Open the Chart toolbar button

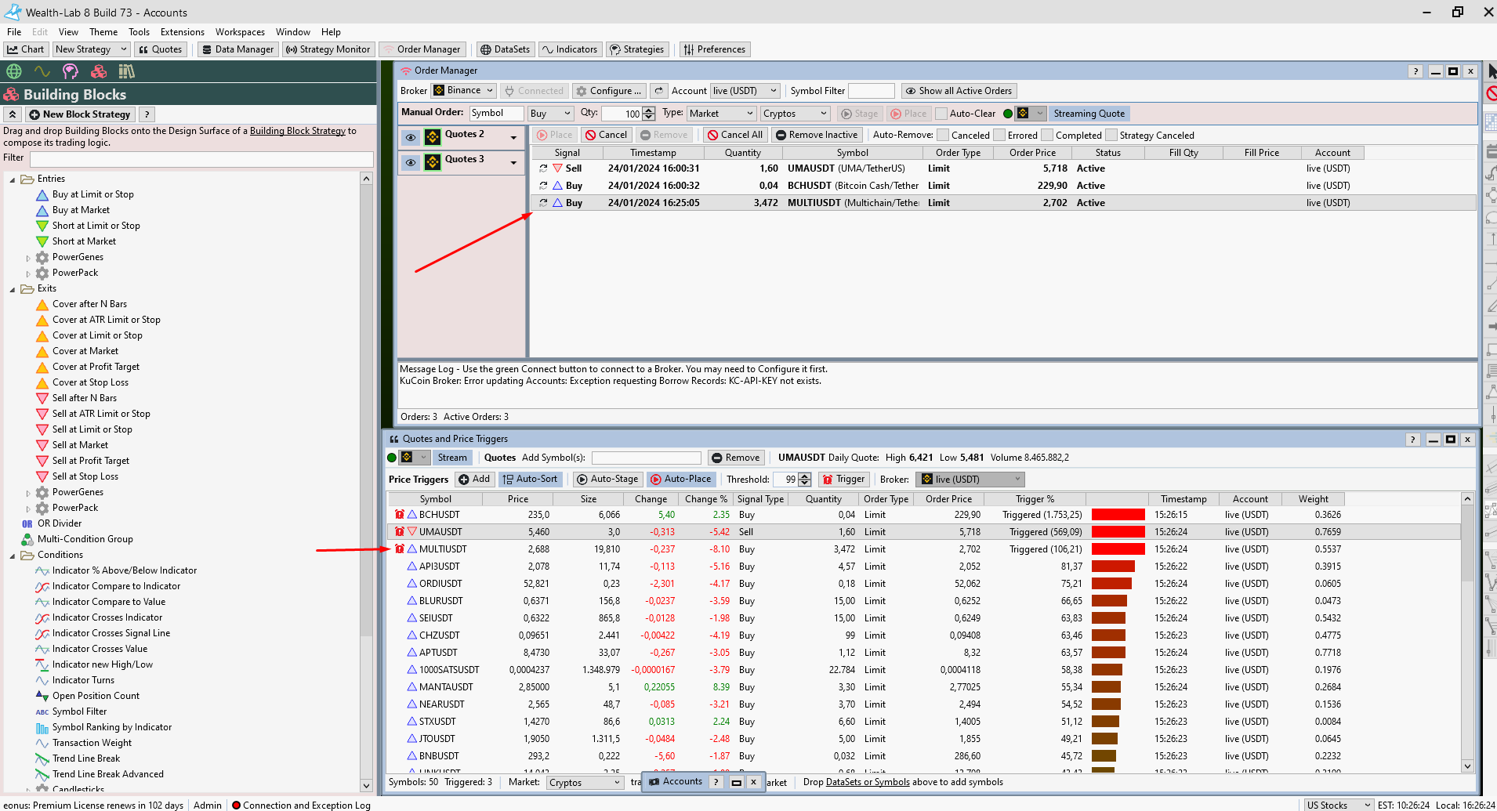[26, 49]
